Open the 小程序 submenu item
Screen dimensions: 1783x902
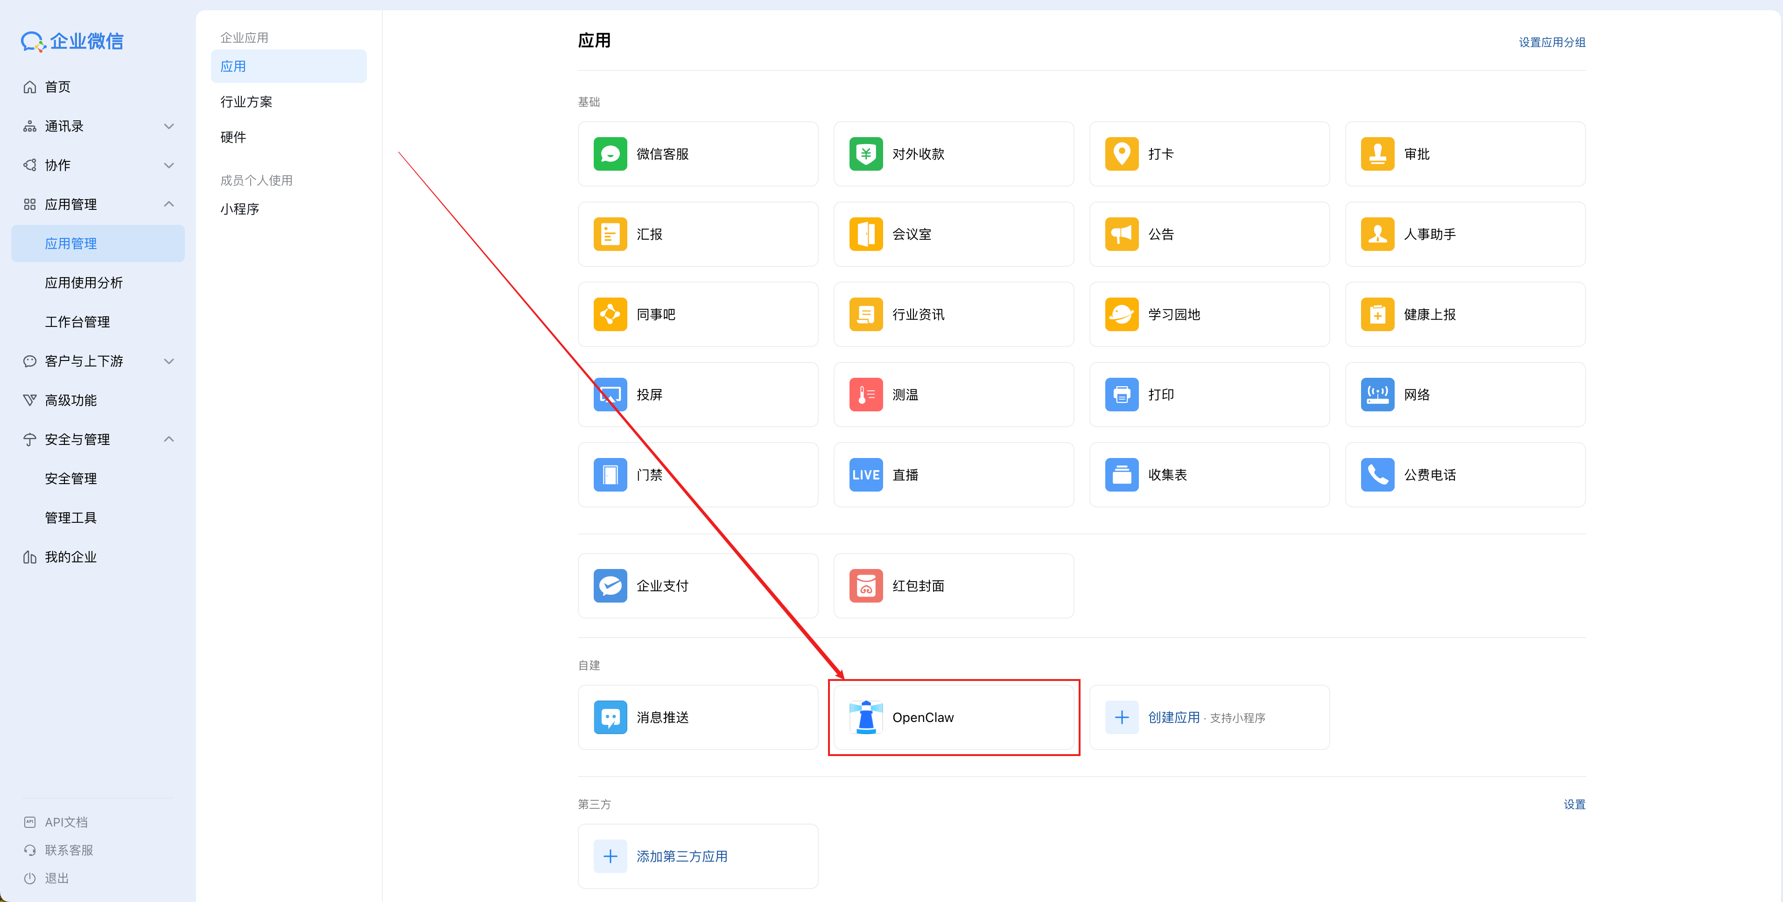point(239,209)
